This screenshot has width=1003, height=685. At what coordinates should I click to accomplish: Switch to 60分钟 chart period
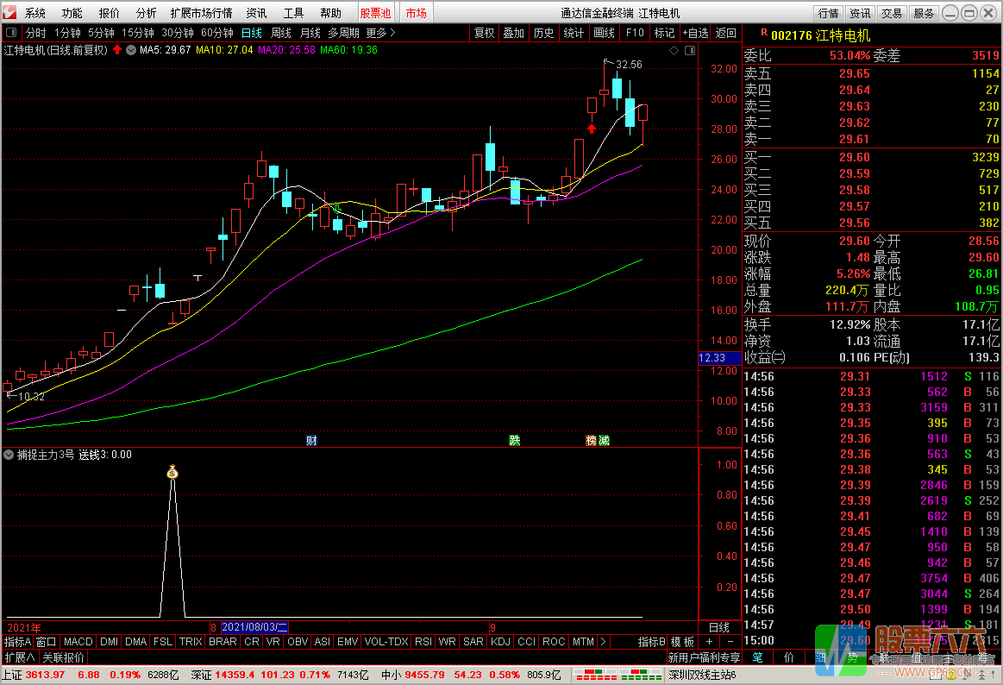[216, 33]
